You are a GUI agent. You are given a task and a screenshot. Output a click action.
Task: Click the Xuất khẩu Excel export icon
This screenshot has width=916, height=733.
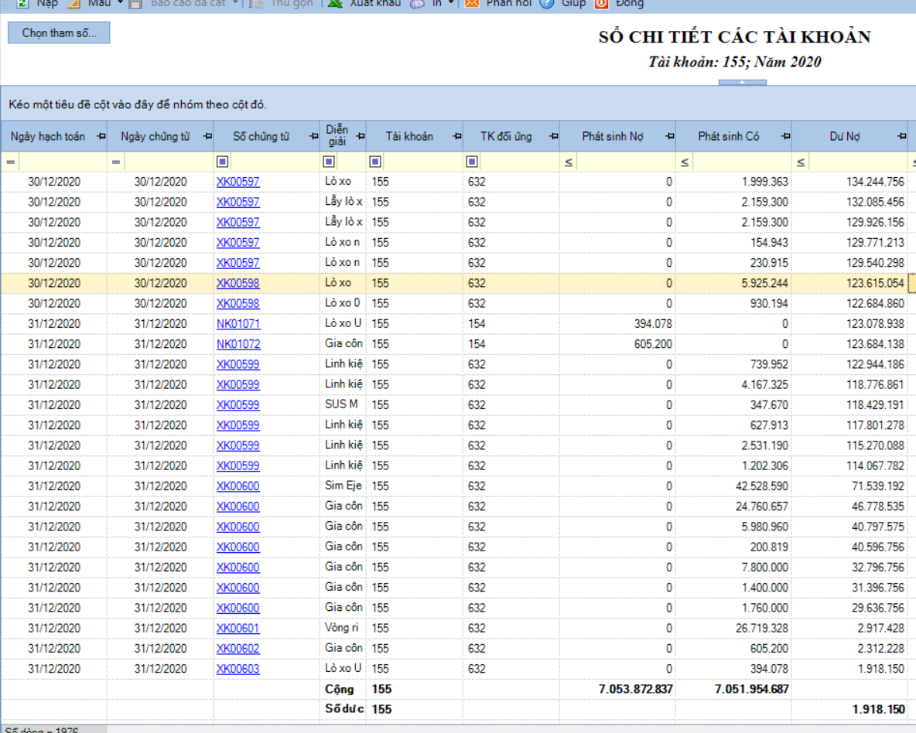pos(335,4)
